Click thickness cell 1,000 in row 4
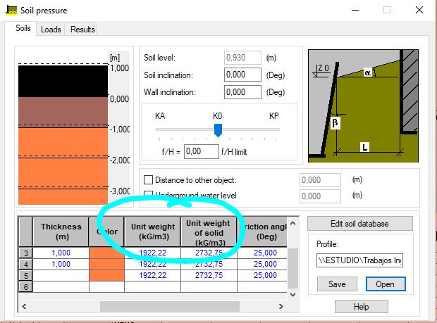The height and width of the screenshot is (323, 437). (x=61, y=264)
